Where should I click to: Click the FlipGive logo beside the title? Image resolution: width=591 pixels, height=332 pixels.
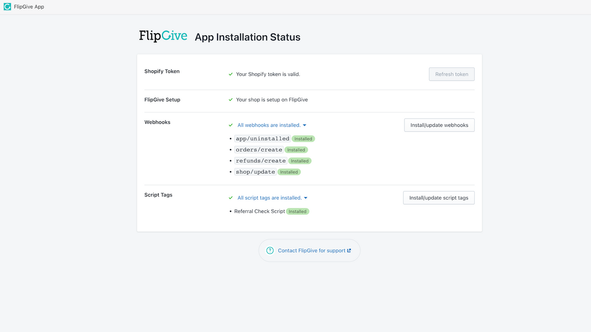pyautogui.click(x=163, y=36)
